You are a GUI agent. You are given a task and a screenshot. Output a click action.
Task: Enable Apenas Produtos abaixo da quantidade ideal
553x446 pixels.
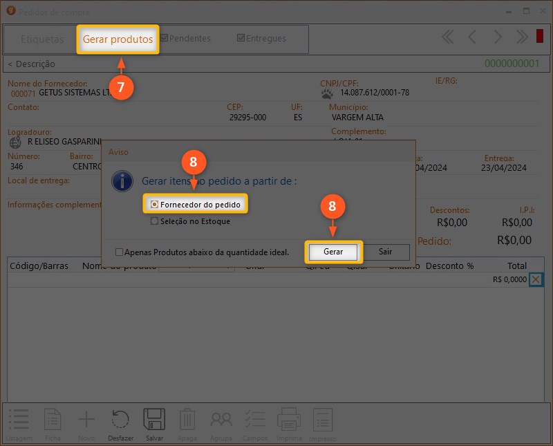(x=120, y=252)
